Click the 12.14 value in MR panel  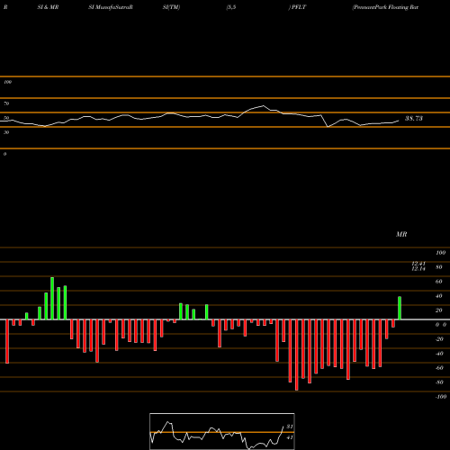(418, 269)
